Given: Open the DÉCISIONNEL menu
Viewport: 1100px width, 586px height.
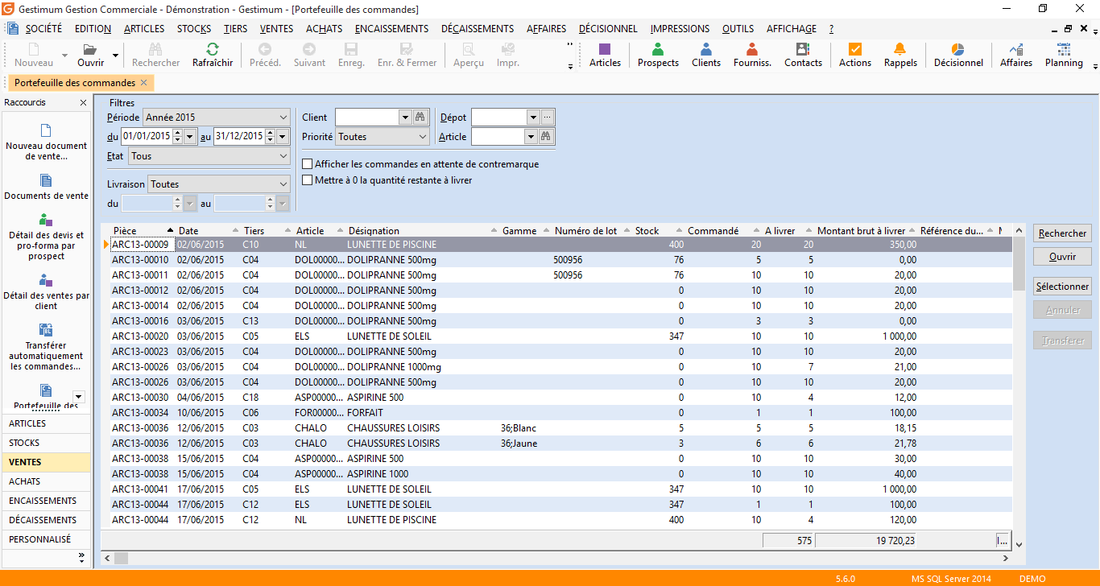Looking at the screenshot, I should [608, 29].
